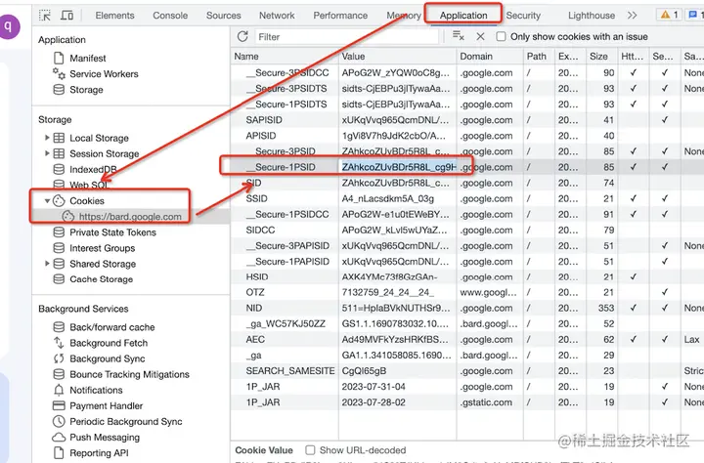The image size is (704, 463).
Task: Click the Storage database icon under Application
Action: [x=59, y=89]
